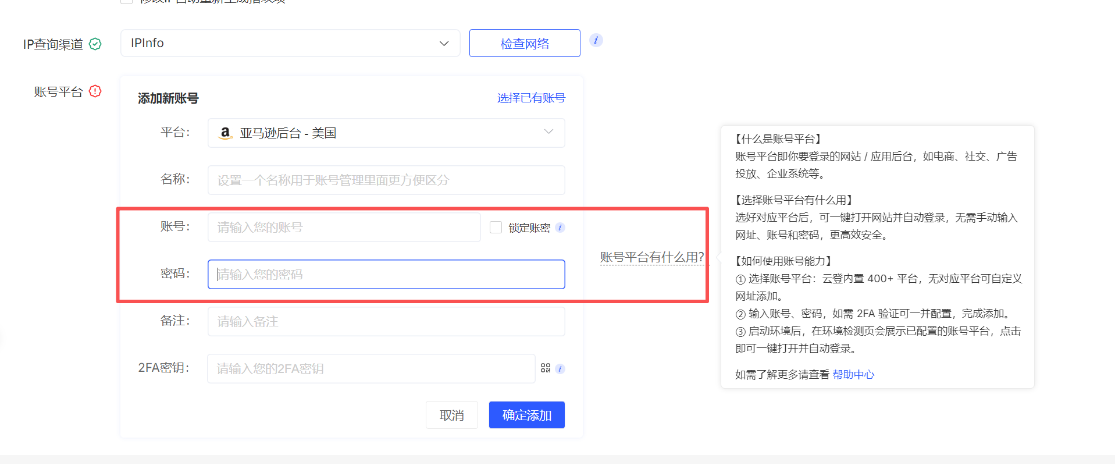
Task: Open the 选择已有账号 link
Action: 531,98
